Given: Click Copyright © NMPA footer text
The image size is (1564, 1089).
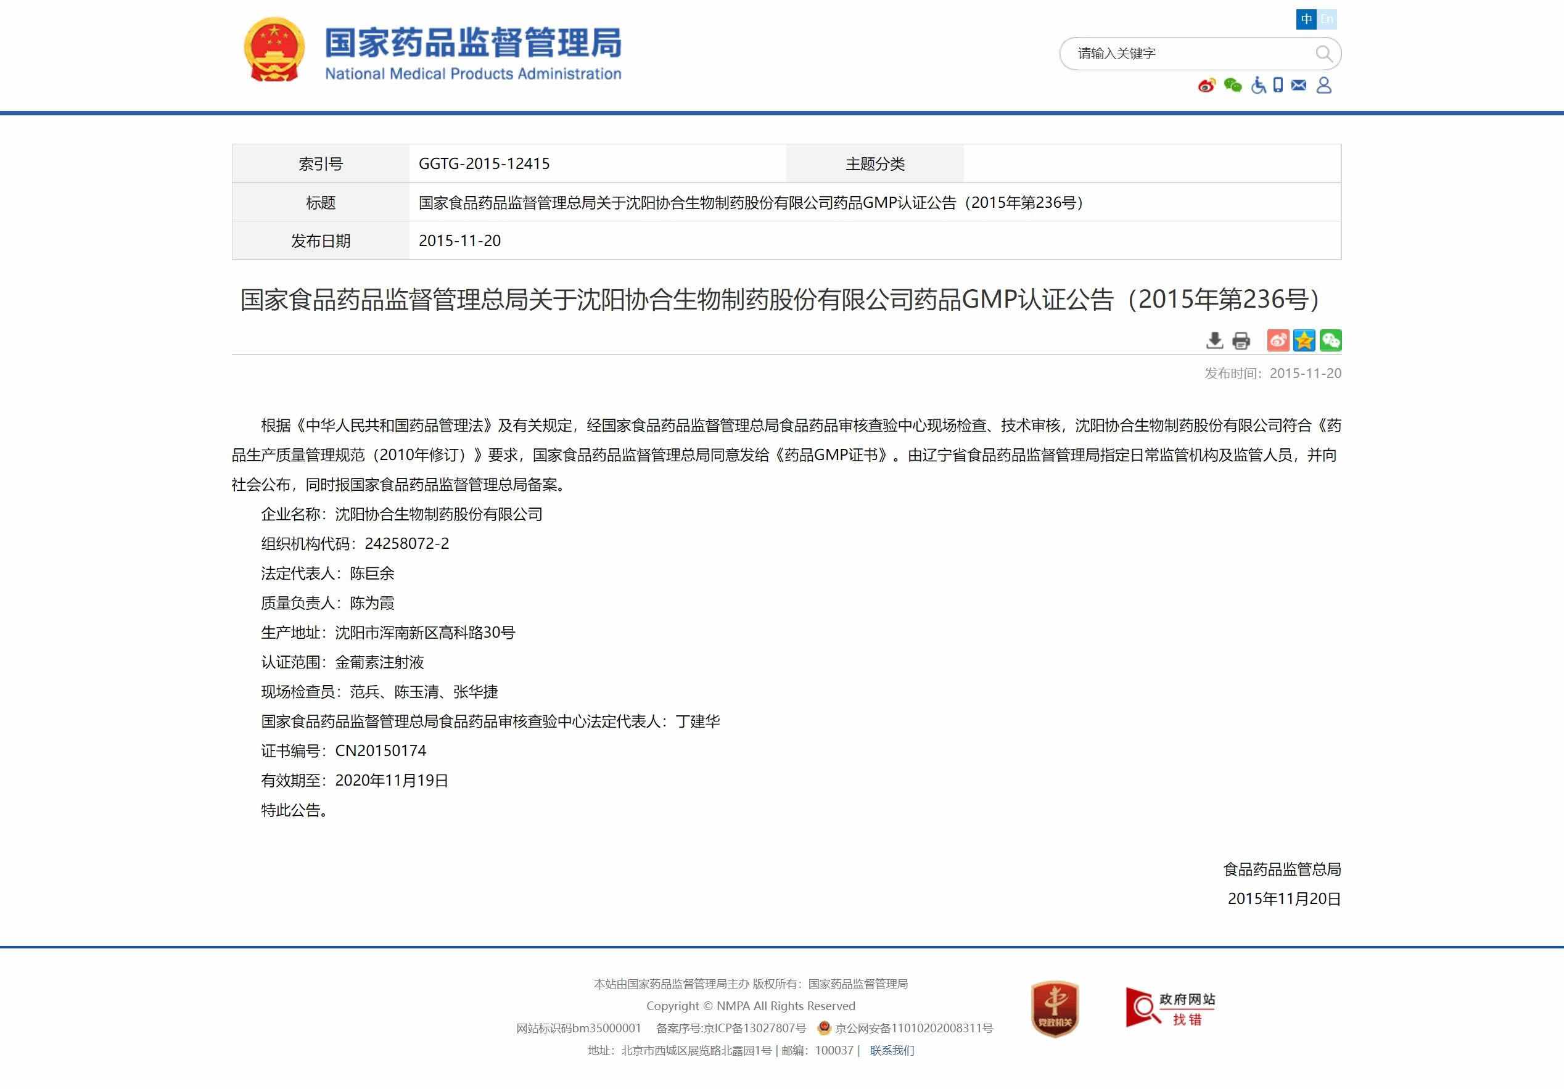Looking at the screenshot, I should point(751,1006).
